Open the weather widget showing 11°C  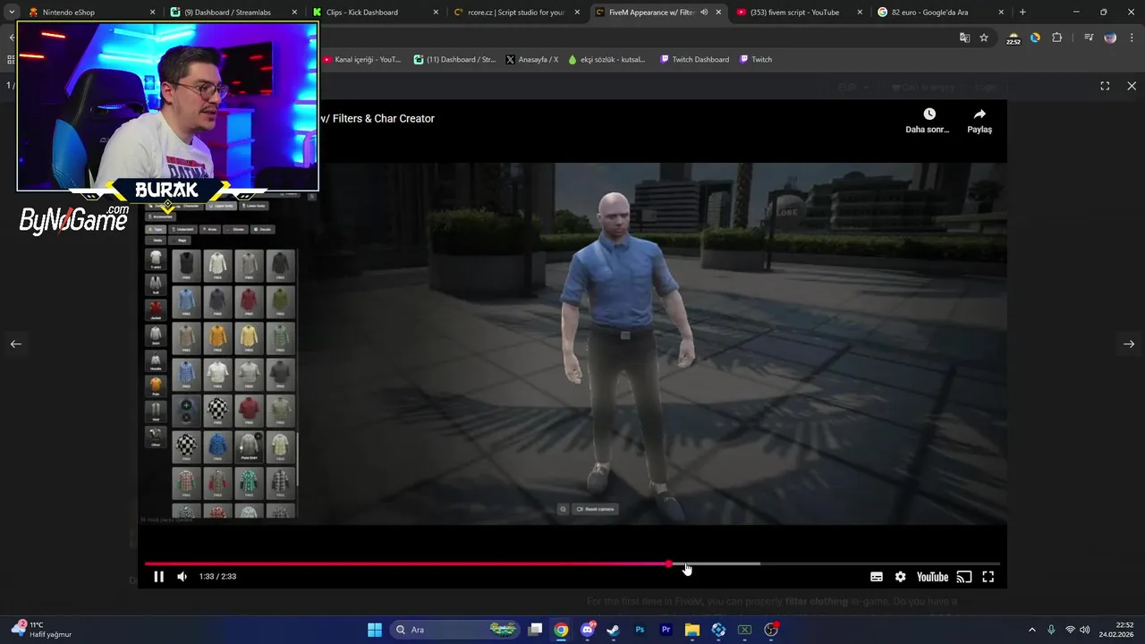41,630
